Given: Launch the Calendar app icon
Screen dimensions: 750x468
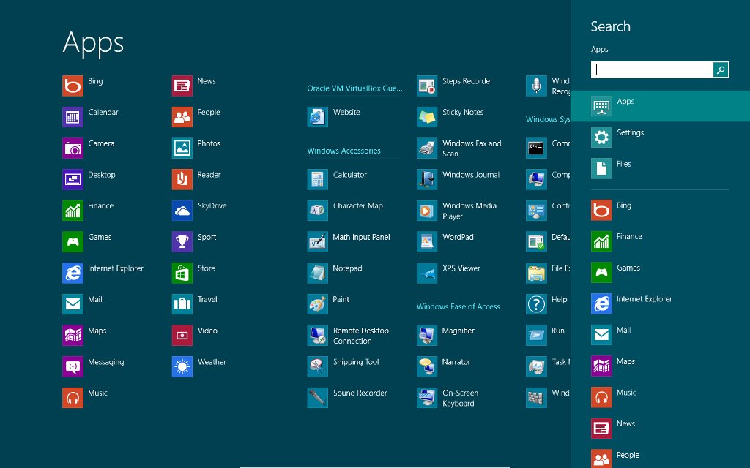Looking at the screenshot, I should tap(73, 117).
